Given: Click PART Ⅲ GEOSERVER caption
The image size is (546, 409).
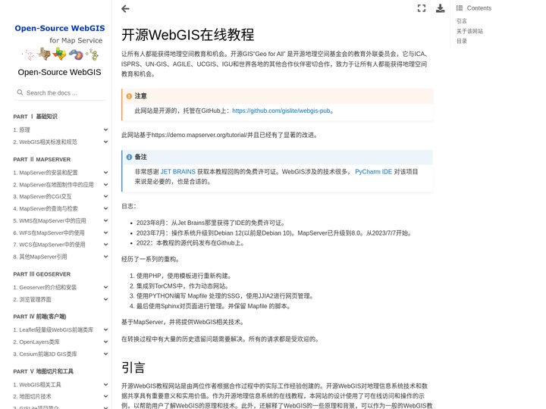Looking at the screenshot, I should (42, 274).
